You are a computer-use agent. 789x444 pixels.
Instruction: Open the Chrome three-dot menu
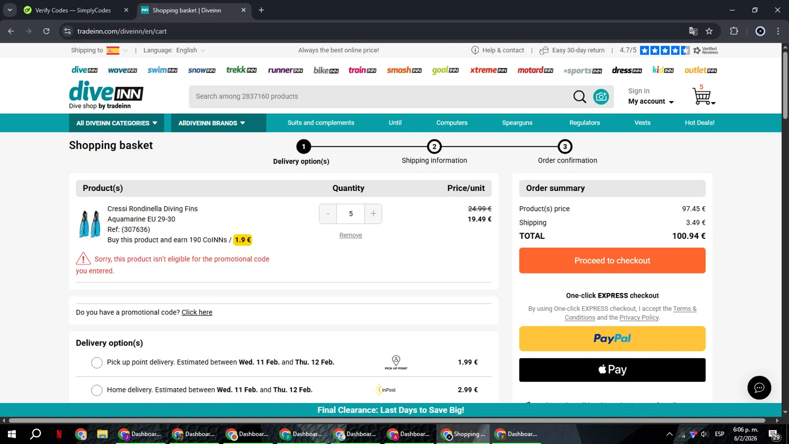pos(778,31)
